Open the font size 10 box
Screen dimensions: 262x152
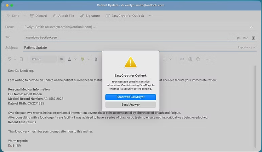61,59
